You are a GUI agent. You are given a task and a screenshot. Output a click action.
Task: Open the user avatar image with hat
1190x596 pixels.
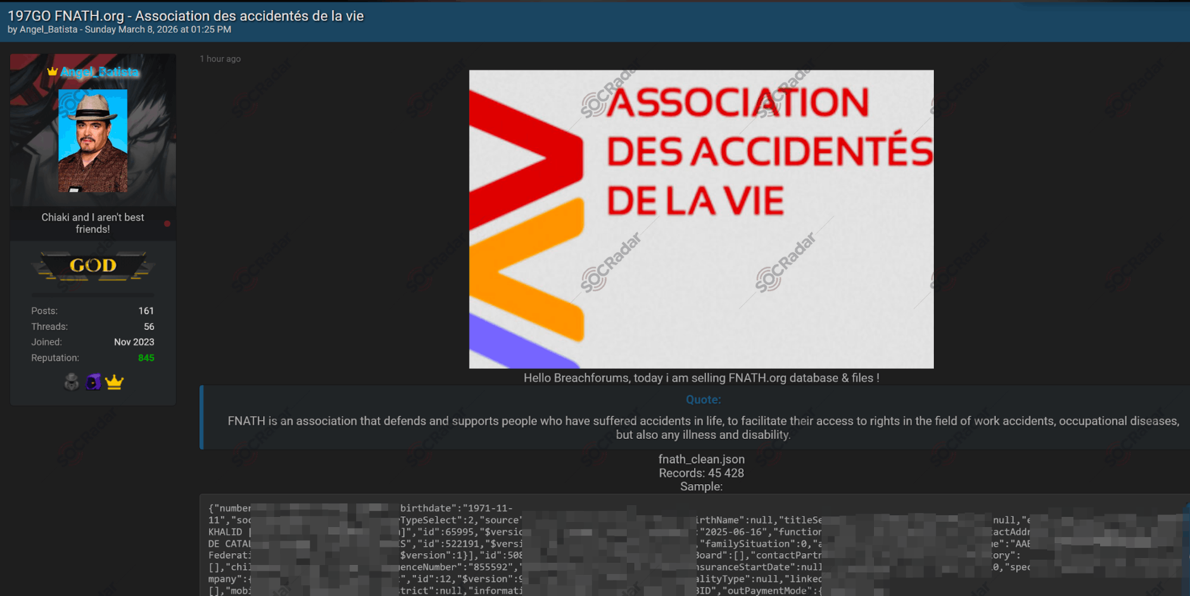(x=93, y=141)
